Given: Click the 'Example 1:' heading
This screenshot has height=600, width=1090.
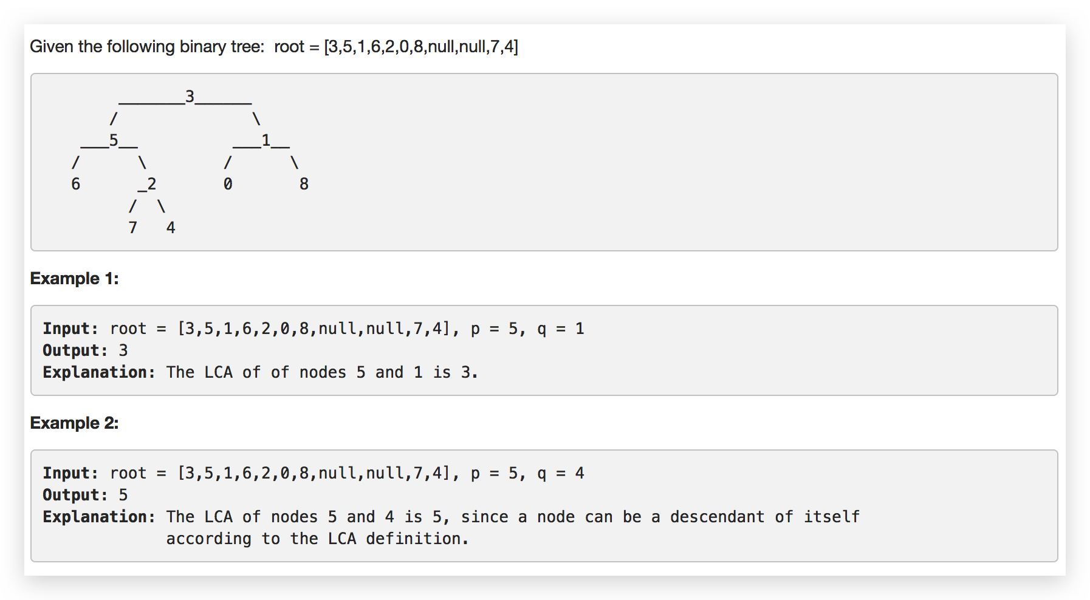Looking at the screenshot, I should (74, 278).
